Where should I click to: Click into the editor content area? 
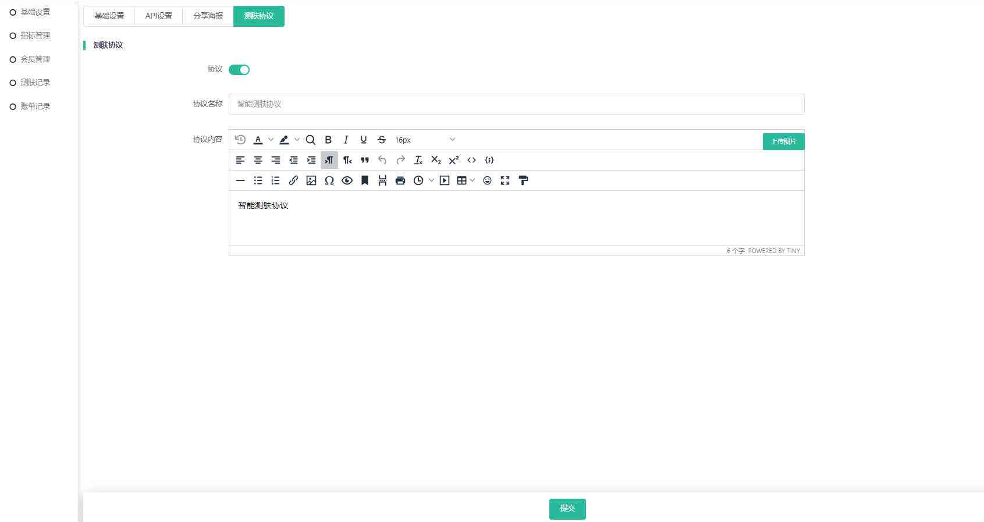pos(516,218)
